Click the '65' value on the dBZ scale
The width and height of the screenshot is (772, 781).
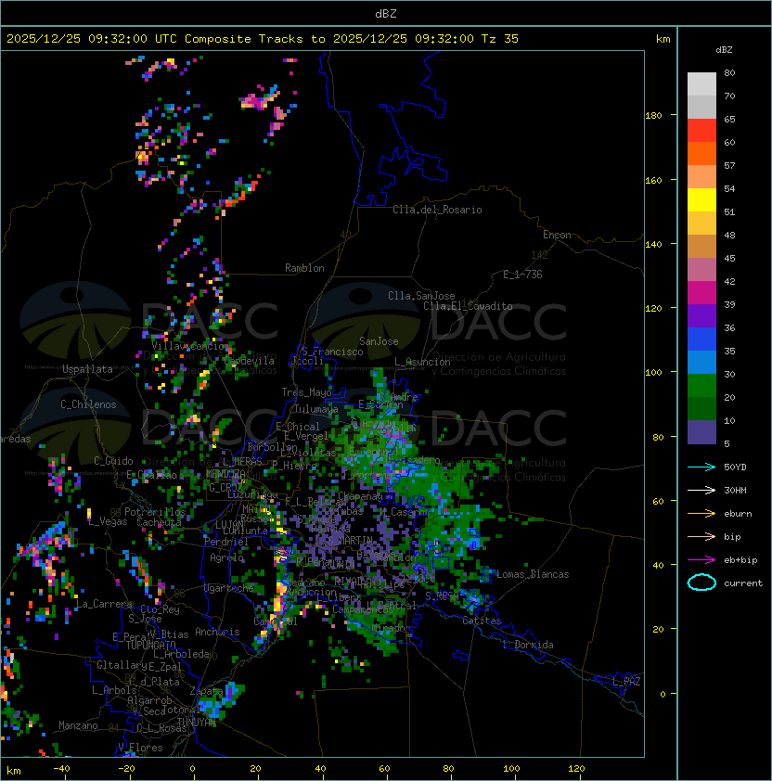pos(729,119)
